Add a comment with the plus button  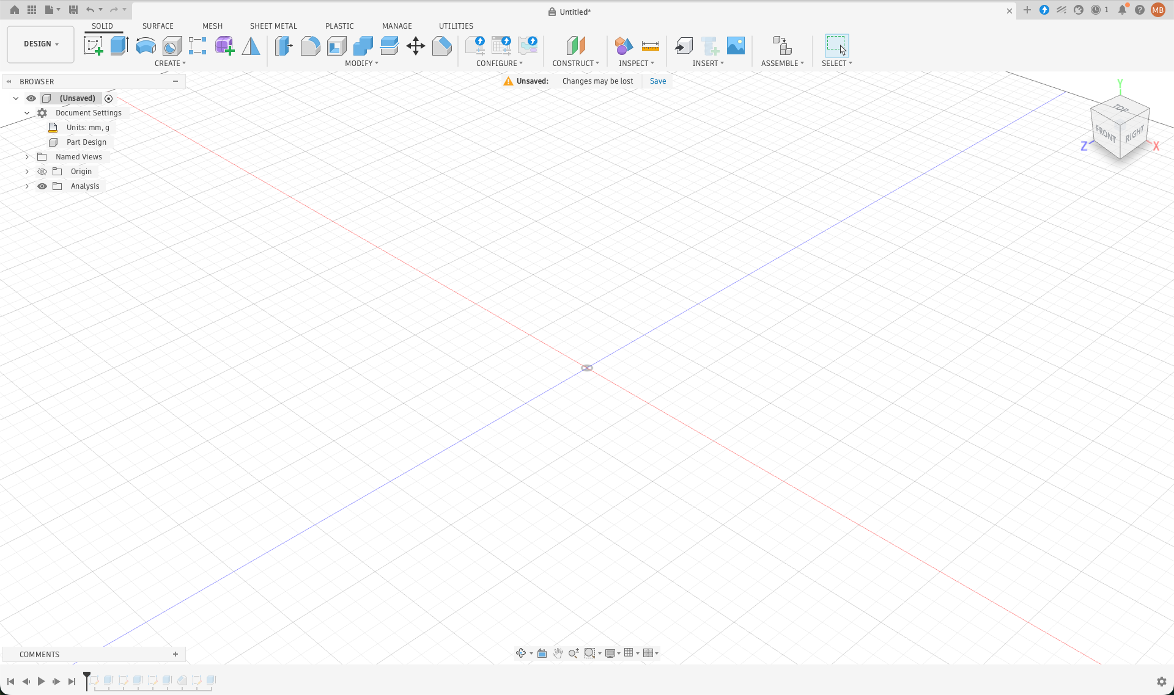pyautogui.click(x=175, y=654)
